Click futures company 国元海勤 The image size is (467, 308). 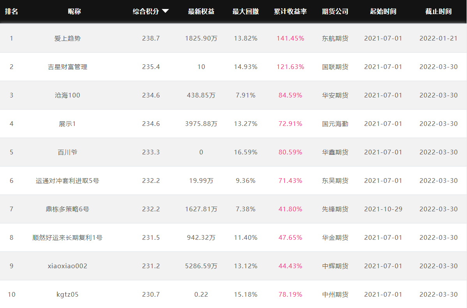pos(335,124)
